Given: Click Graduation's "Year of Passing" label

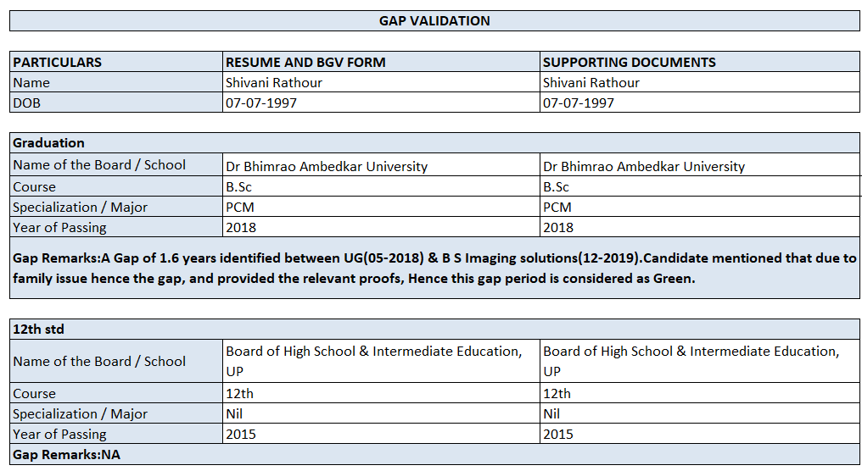Looking at the screenshot, I should pyautogui.click(x=116, y=227).
